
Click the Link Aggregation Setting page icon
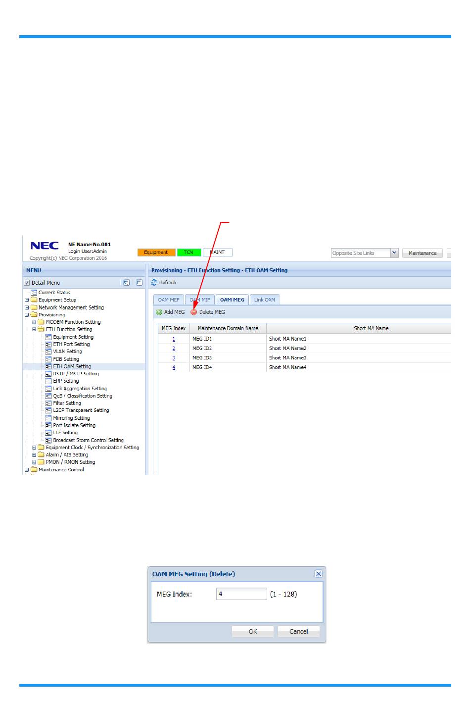coord(48,389)
